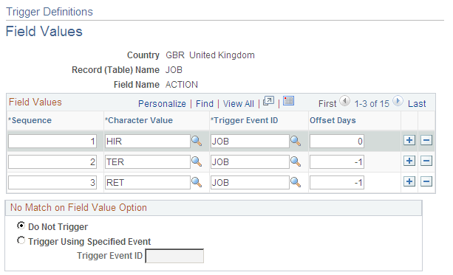Click the 'No Match on Field Value Option' header
Image resolution: width=453 pixels, height=275 pixels.
[x=78, y=208]
